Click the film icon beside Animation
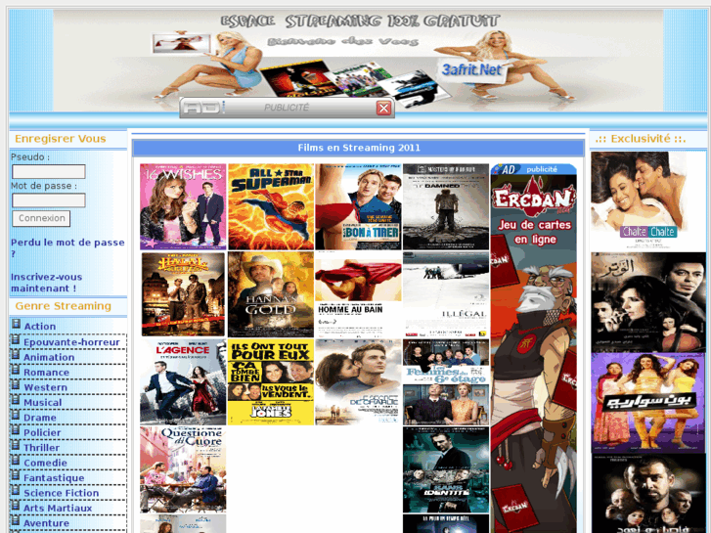711x533 pixels. coord(16,355)
